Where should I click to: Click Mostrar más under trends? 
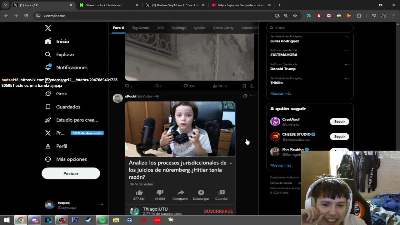281,93
